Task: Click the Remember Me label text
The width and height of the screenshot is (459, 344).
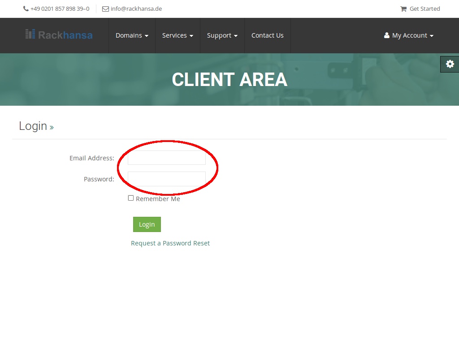Action: (158, 198)
